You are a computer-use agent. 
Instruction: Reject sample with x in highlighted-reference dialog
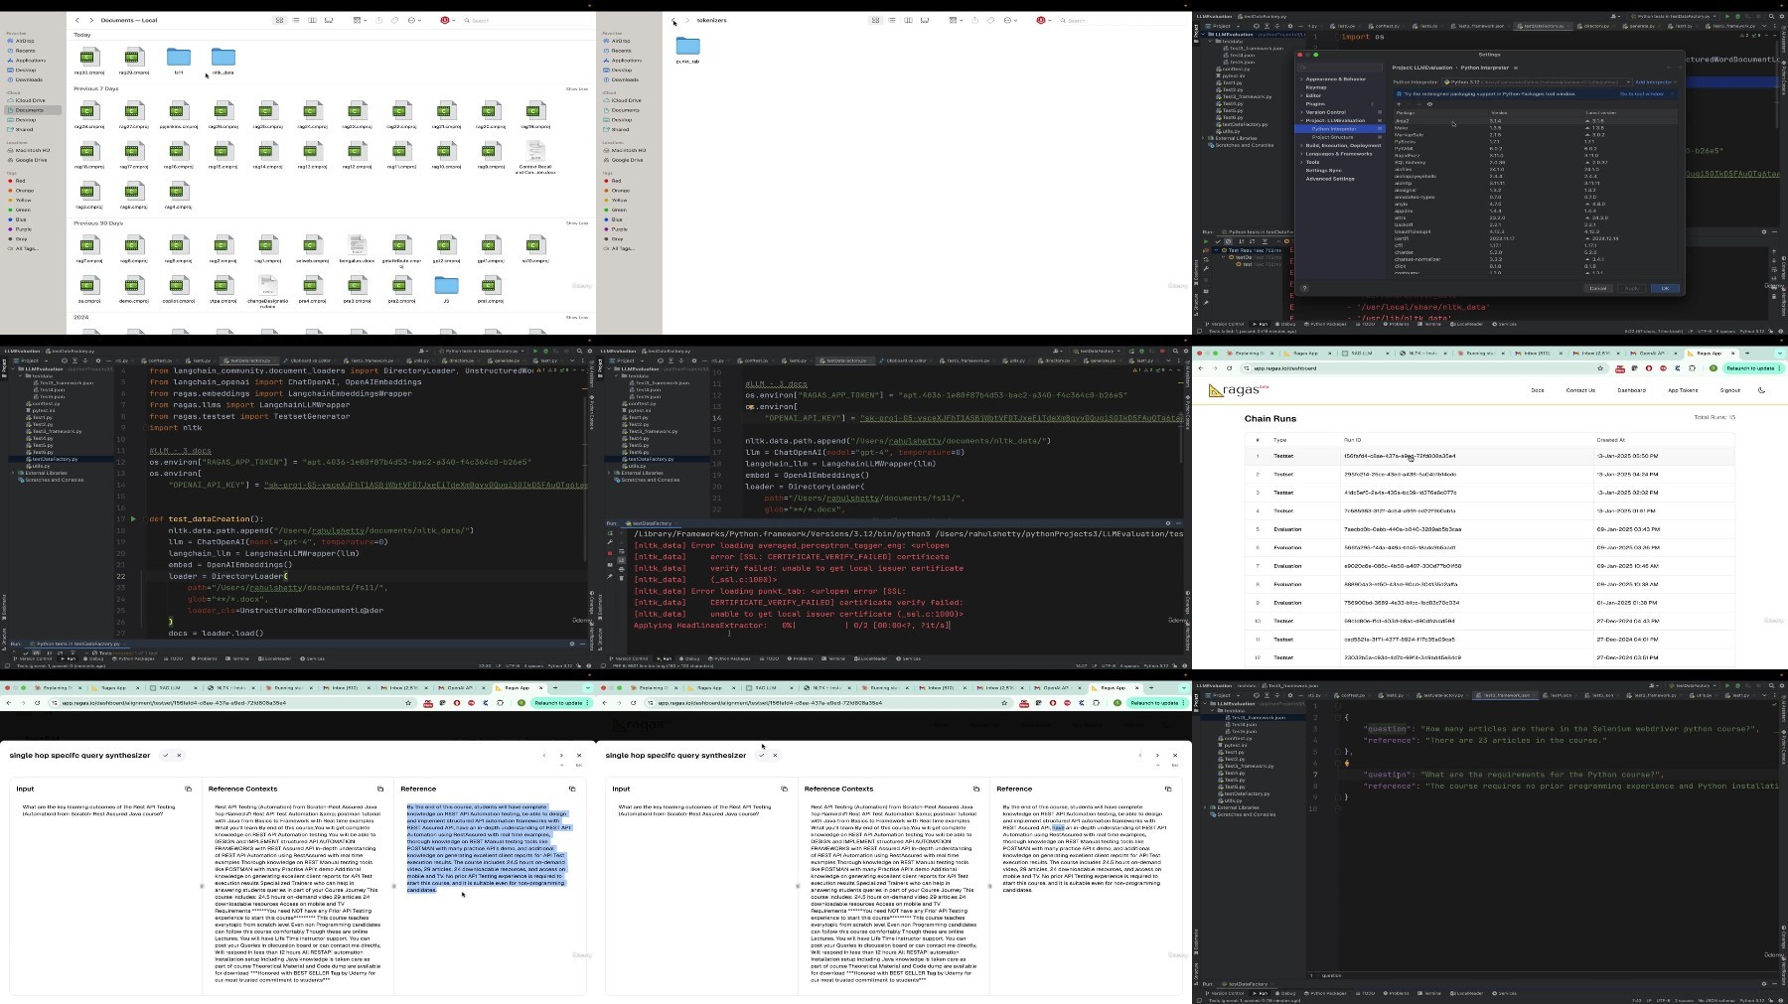pyautogui.click(x=179, y=755)
